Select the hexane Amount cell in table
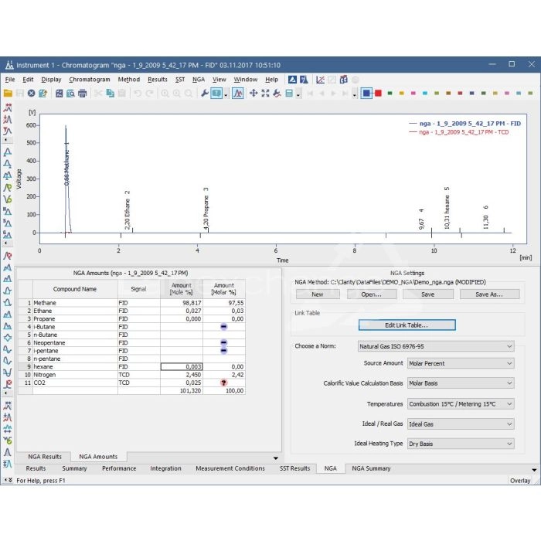Viewport: 541px width, 541px height. (x=181, y=366)
